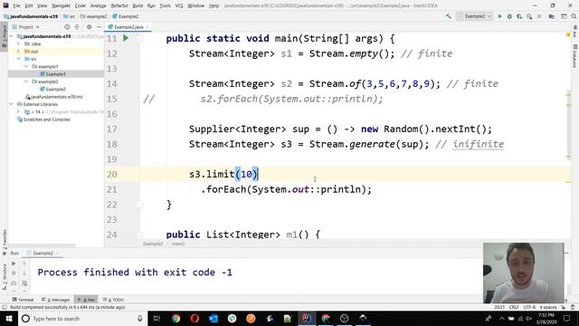Select the Example2 tab in Run panel

(43, 254)
